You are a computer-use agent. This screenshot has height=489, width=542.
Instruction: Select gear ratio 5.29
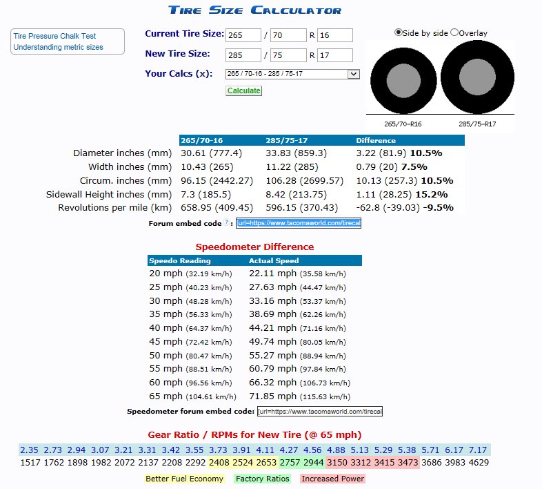[383, 450]
